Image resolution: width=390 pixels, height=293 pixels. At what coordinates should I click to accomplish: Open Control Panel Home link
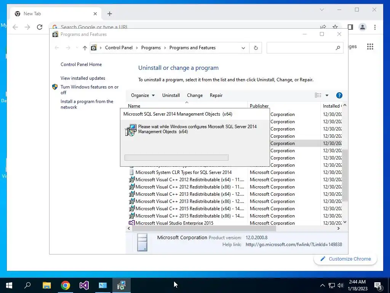click(81, 64)
